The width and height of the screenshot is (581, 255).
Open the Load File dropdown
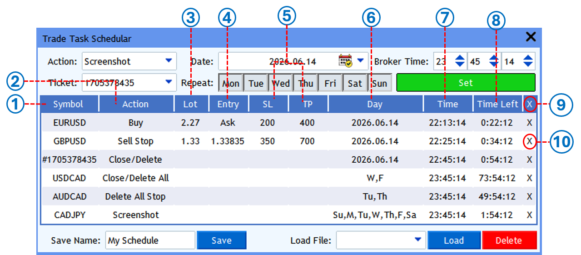(x=381, y=240)
